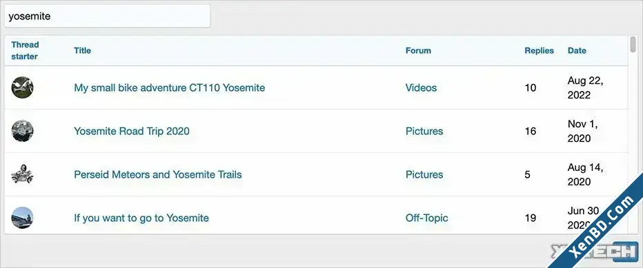643x268 pixels.
Task: Go to the Off-Topic forum
Action: (x=427, y=218)
